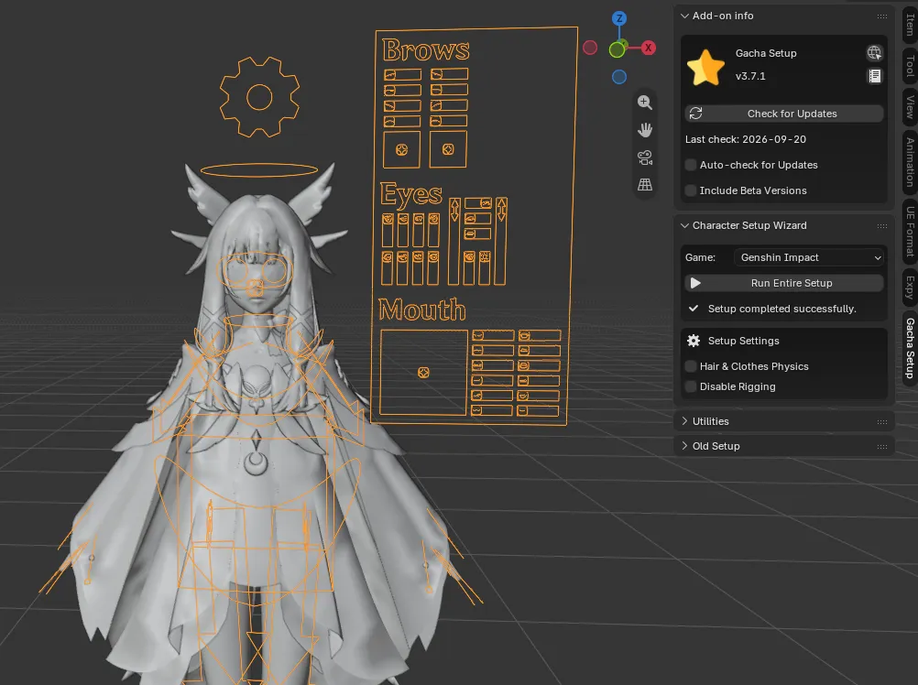Select the left Brows joystick control

401,150
